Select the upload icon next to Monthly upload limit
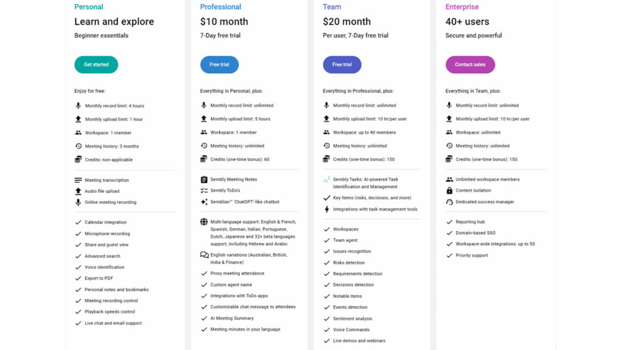Screen dimensions: 622x350 point(77,119)
